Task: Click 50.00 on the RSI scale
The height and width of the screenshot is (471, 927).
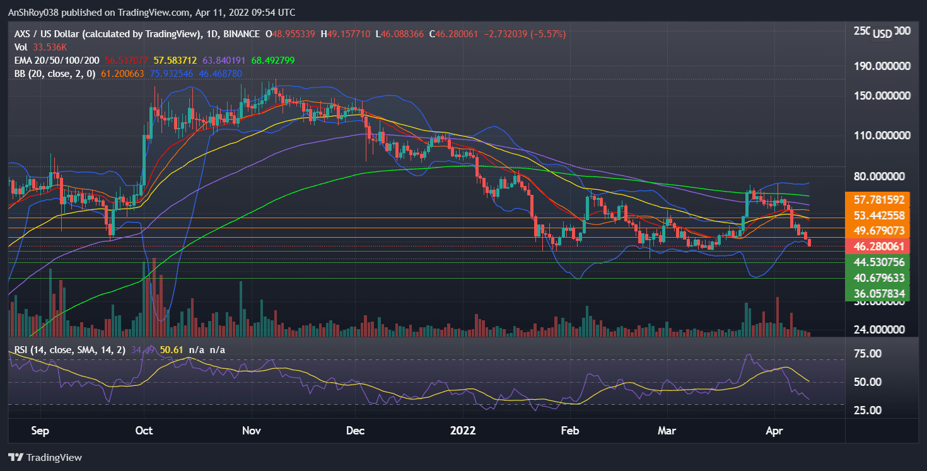Action: [x=868, y=381]
